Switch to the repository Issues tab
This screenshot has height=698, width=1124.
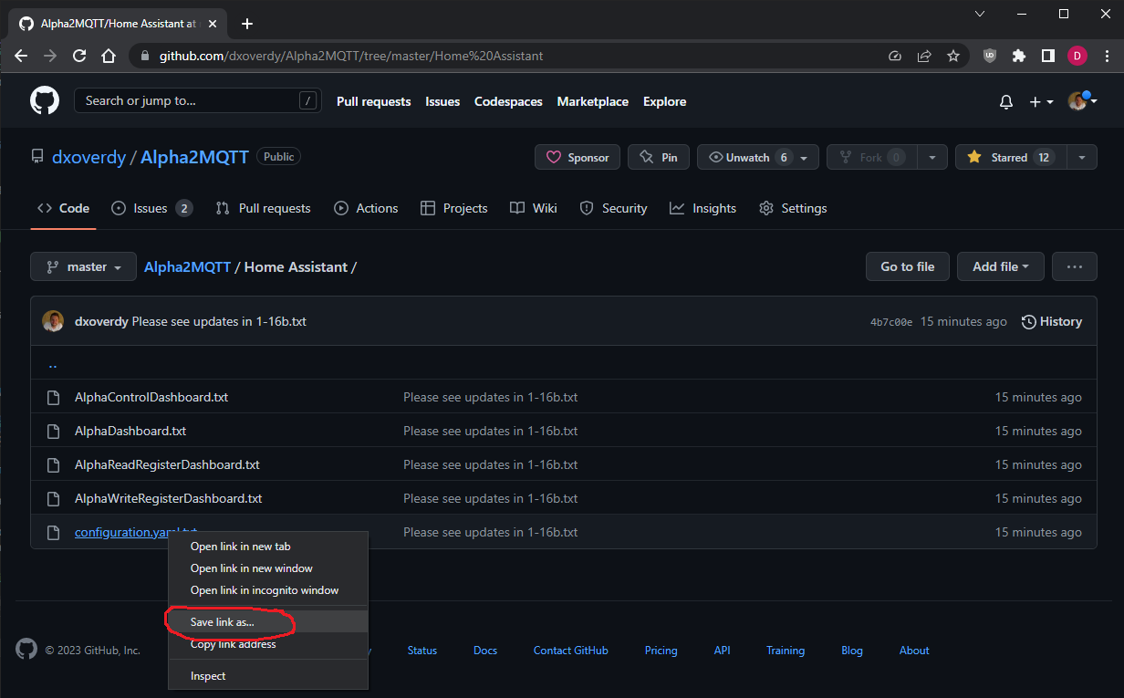click(151, 208)
